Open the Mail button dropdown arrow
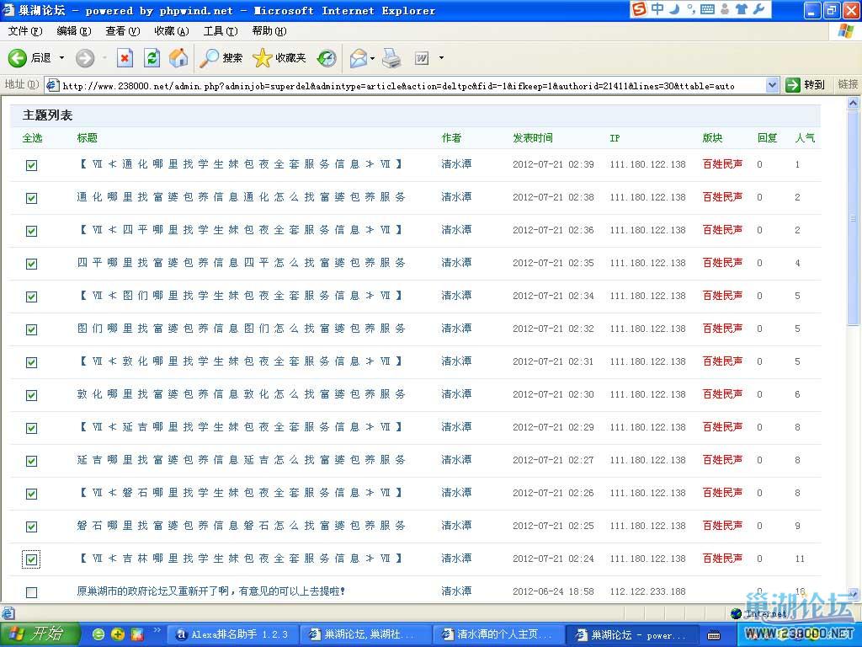Screen dimensions: 862x647 click(373, 58)
